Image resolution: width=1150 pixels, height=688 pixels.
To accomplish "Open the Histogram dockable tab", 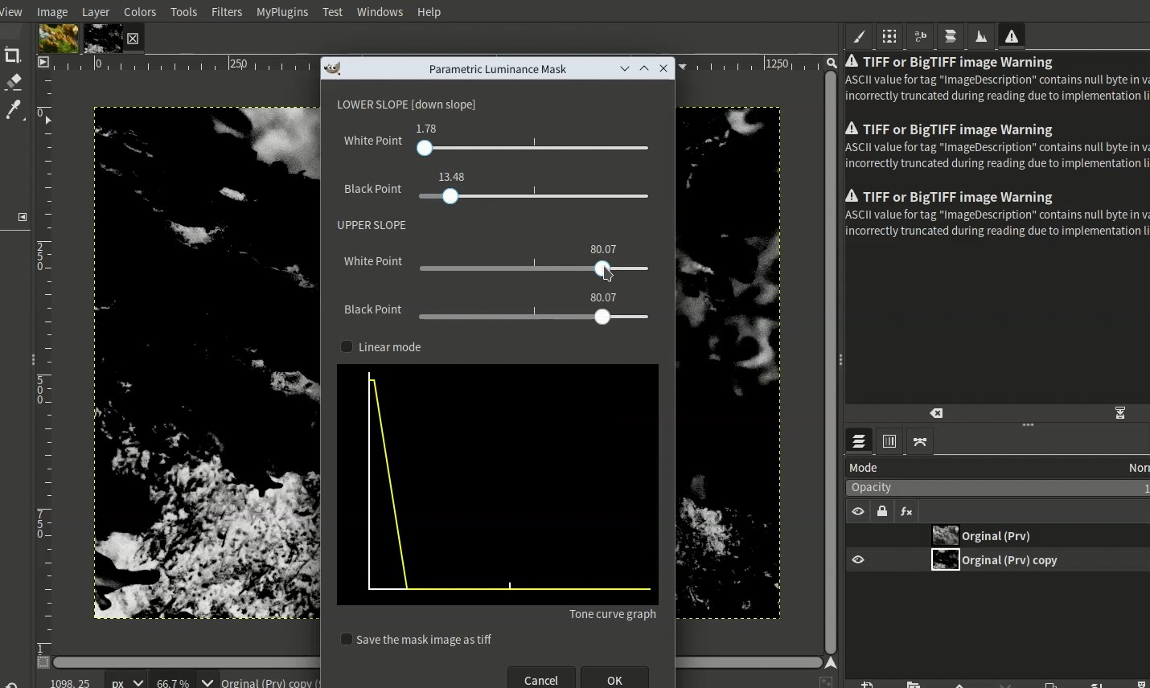I will pos(981,36).
